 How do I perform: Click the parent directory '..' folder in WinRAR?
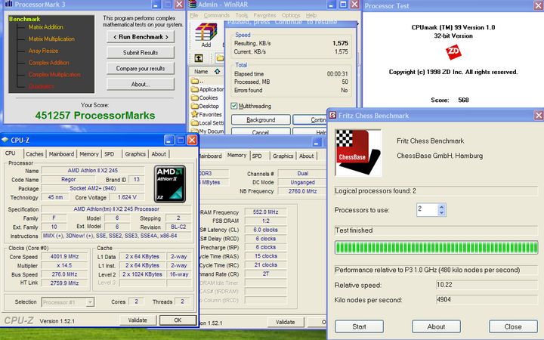pos(197,81)
